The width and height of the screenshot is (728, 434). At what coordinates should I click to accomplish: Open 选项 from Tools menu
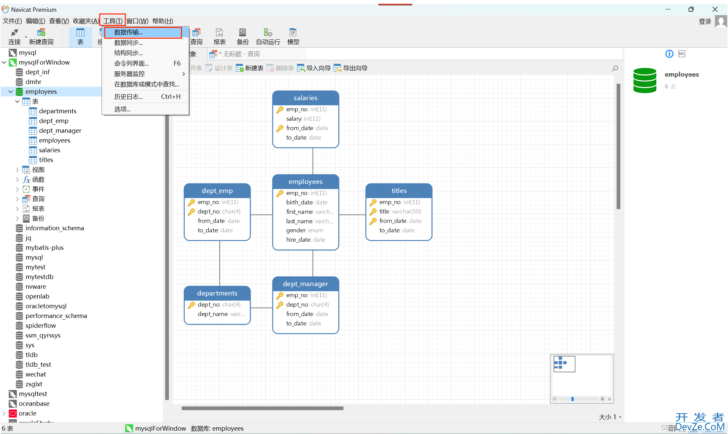(x=145, y=109)
